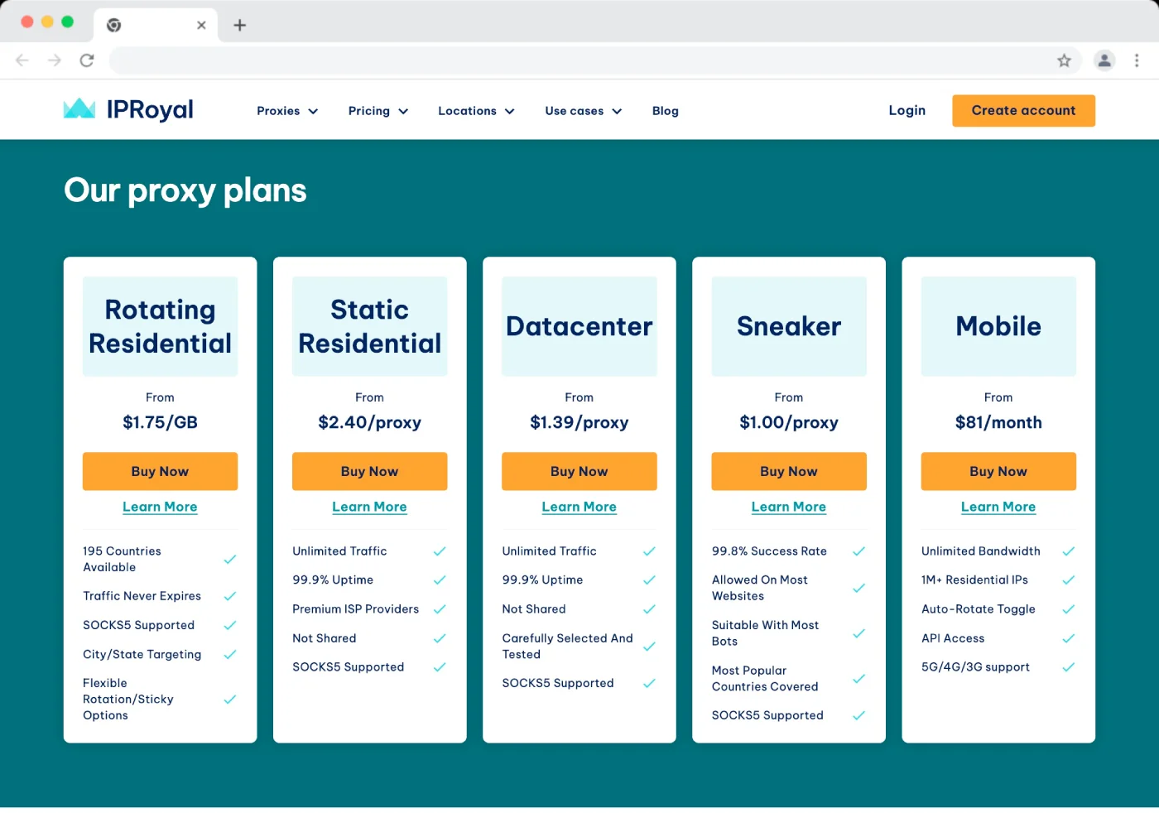Learn More about Sneaker proxies
The height and width of the screenshot is (813, 1159).
click(x=788, y=507)
